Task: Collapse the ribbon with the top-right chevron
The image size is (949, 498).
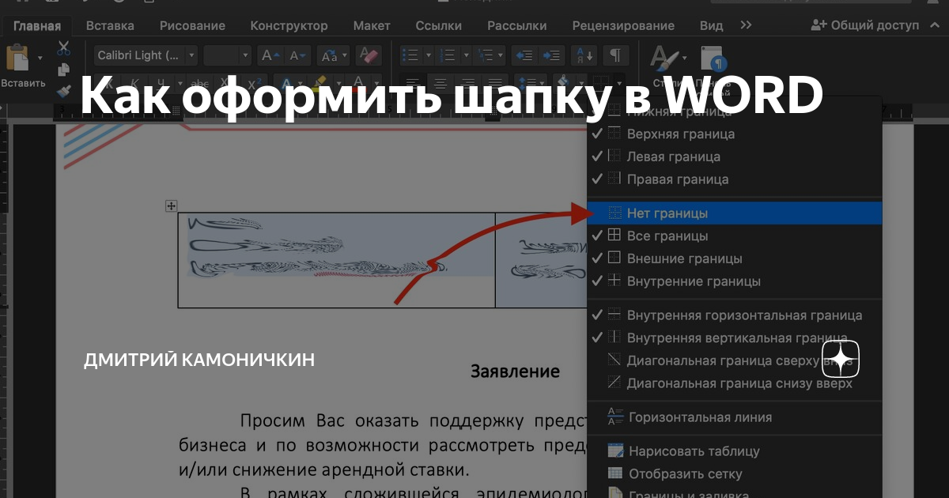Action: (x=933, y=25)
